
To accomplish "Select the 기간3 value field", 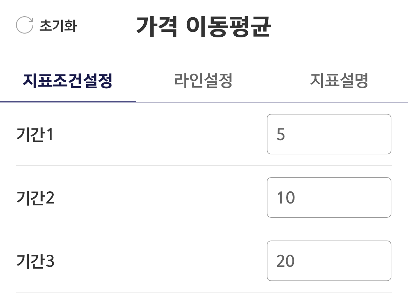I will 329,261.
